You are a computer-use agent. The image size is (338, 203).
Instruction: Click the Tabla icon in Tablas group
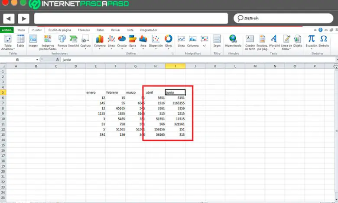pyautogui.click(x=20, y=41)
